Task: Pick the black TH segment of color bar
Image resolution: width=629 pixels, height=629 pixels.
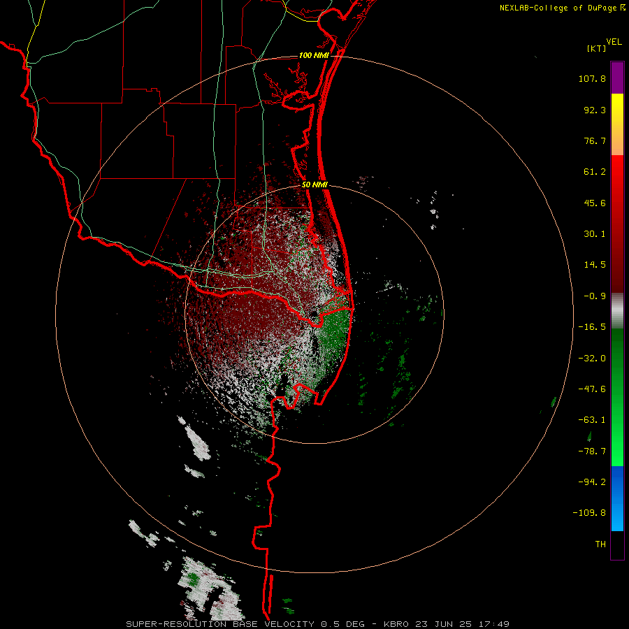Action: coord(617,544)
